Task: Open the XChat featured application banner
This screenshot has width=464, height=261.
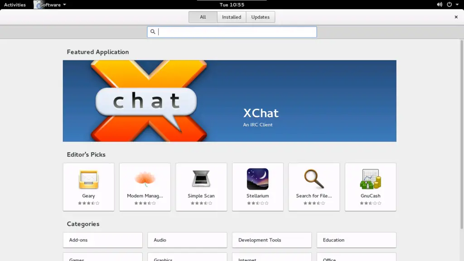Action: coord(229,101)
